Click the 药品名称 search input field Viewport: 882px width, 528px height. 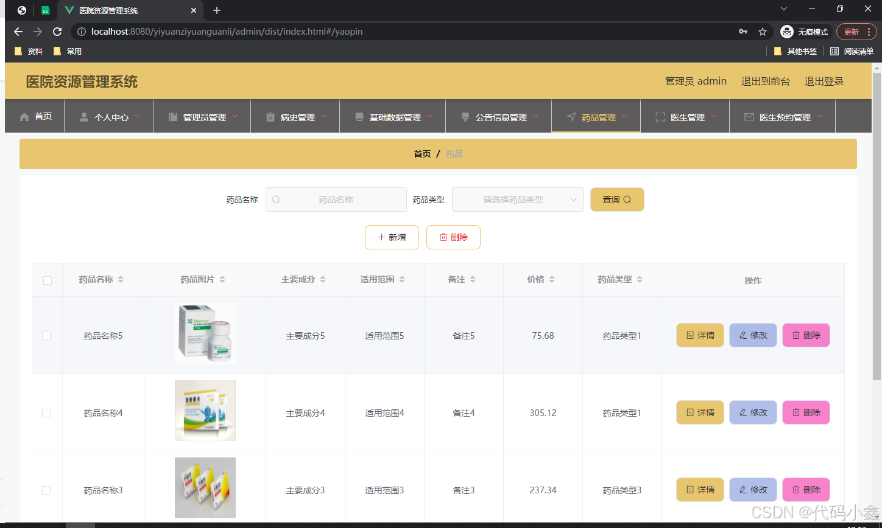[336, 200]
